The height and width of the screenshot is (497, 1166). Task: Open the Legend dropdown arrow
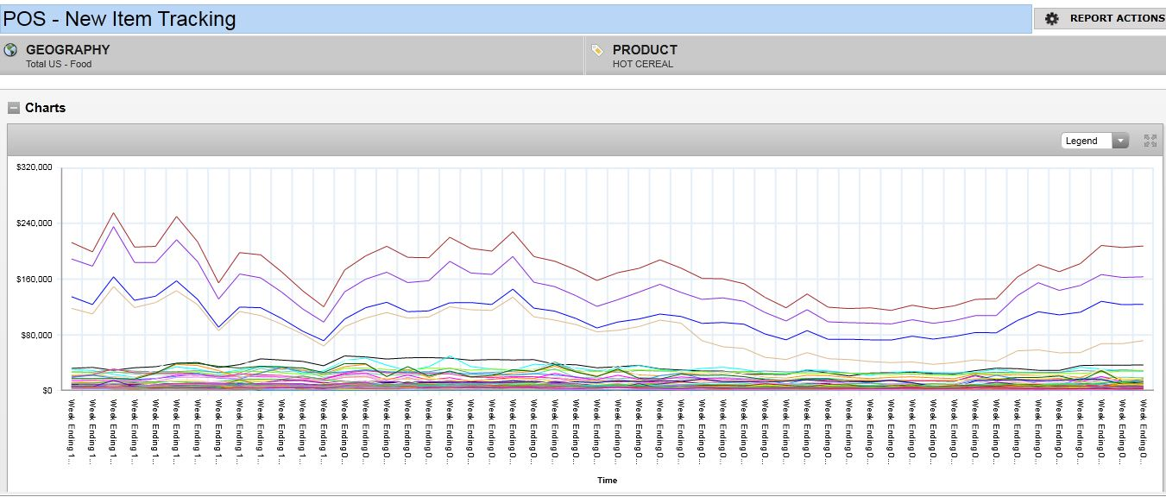[x=1120, y=141]
